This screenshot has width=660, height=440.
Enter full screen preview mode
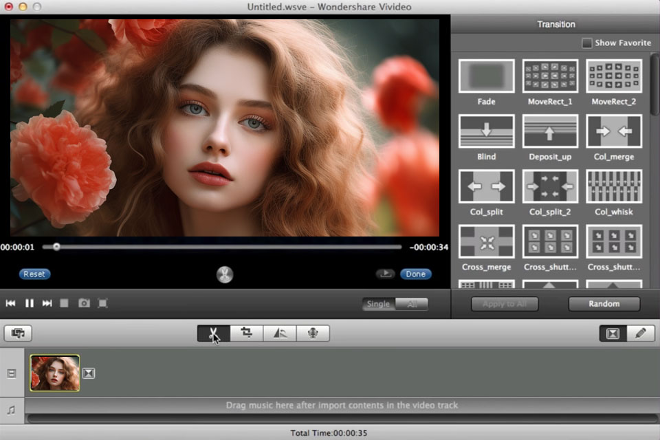(102, 303)
